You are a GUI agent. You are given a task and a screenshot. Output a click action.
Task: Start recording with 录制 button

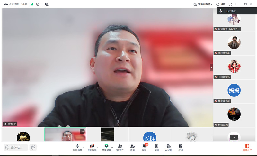[156, 147]
